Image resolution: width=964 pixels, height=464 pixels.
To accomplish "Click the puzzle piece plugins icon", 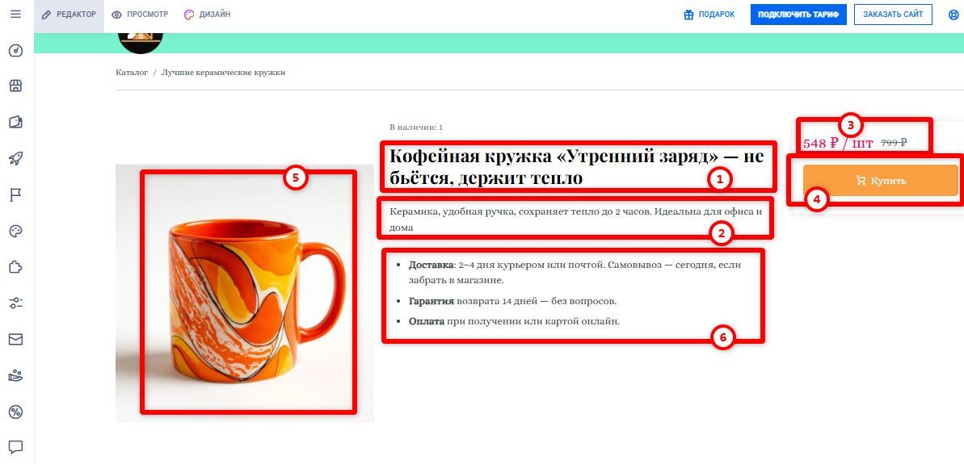I will coord(15,267).
